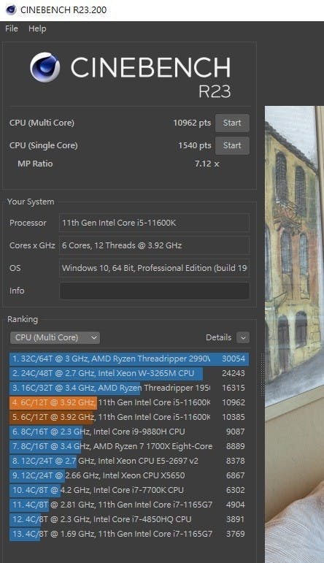Viewport: 324px width, 563px height.
Task: Click the Details label in Ranking
Action: pyautogui.click(x=218, y=337)
